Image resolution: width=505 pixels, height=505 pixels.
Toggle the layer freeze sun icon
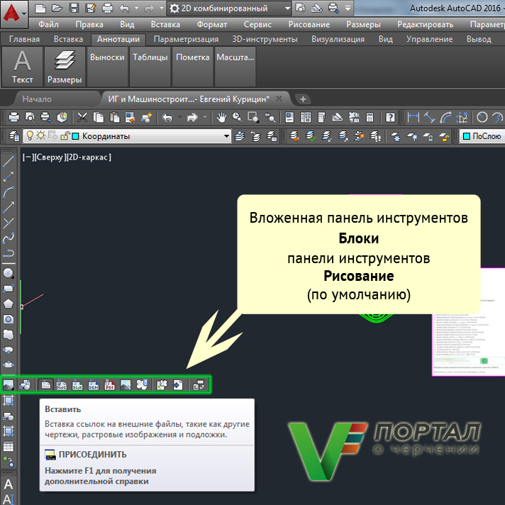[40, 135]
